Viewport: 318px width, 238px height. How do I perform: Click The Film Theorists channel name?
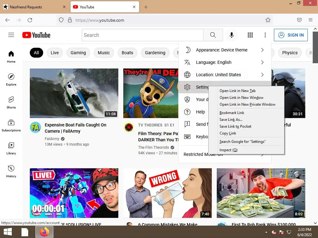point(153,147)
